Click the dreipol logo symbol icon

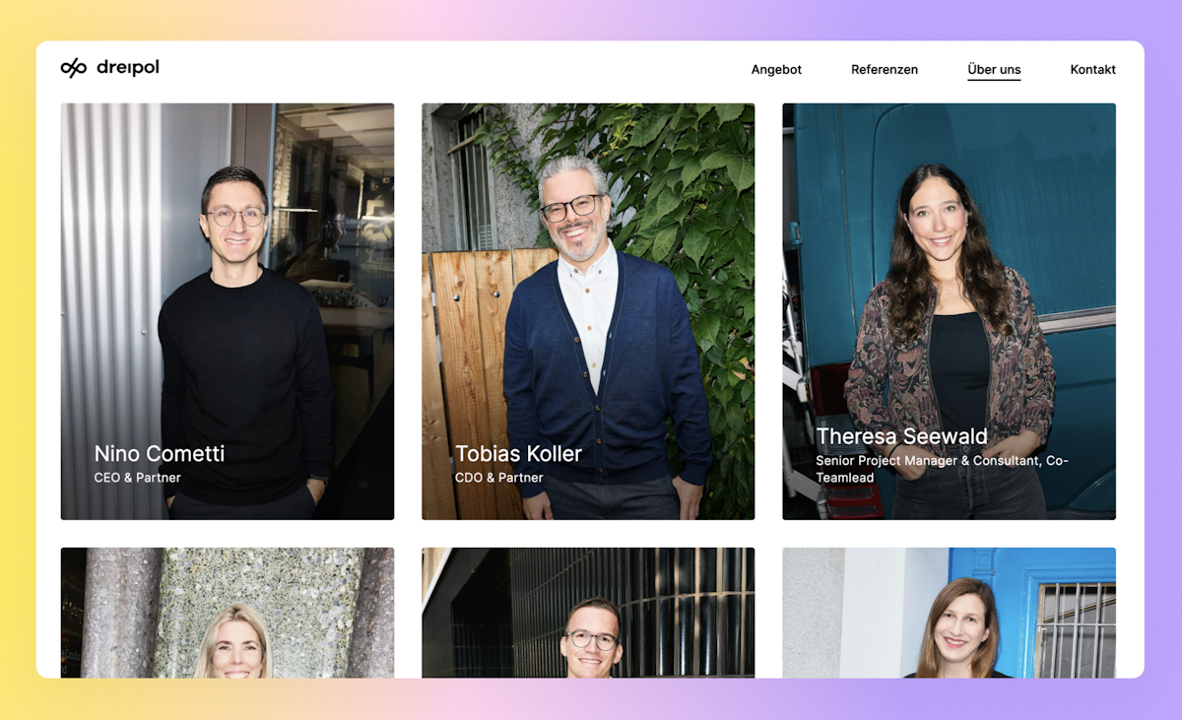point(74,68)
